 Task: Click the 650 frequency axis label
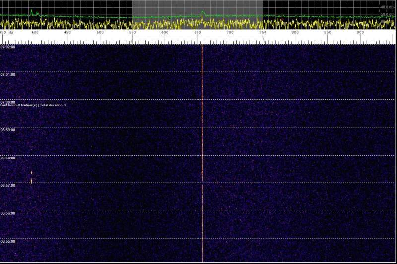click(198, 33)
